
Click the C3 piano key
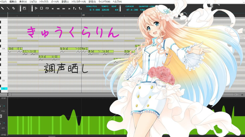pyautogui.click(x=4, y=81)
